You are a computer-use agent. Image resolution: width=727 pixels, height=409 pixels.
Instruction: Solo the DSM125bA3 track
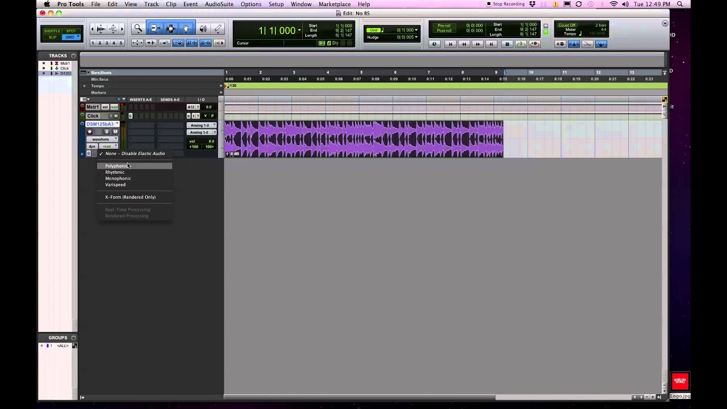pyautogui.click(x=107, y=132)
